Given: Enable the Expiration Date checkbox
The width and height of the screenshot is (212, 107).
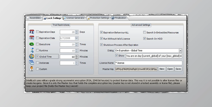Looking at the screenshot, I should pos(37,38).
